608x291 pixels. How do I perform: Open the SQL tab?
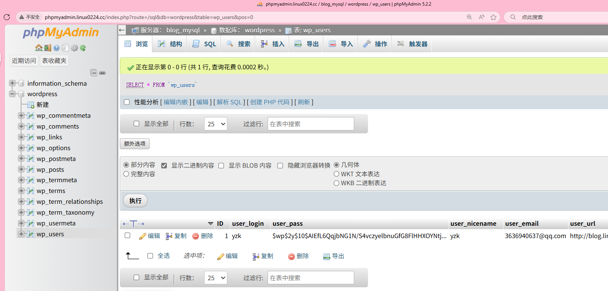204,44
